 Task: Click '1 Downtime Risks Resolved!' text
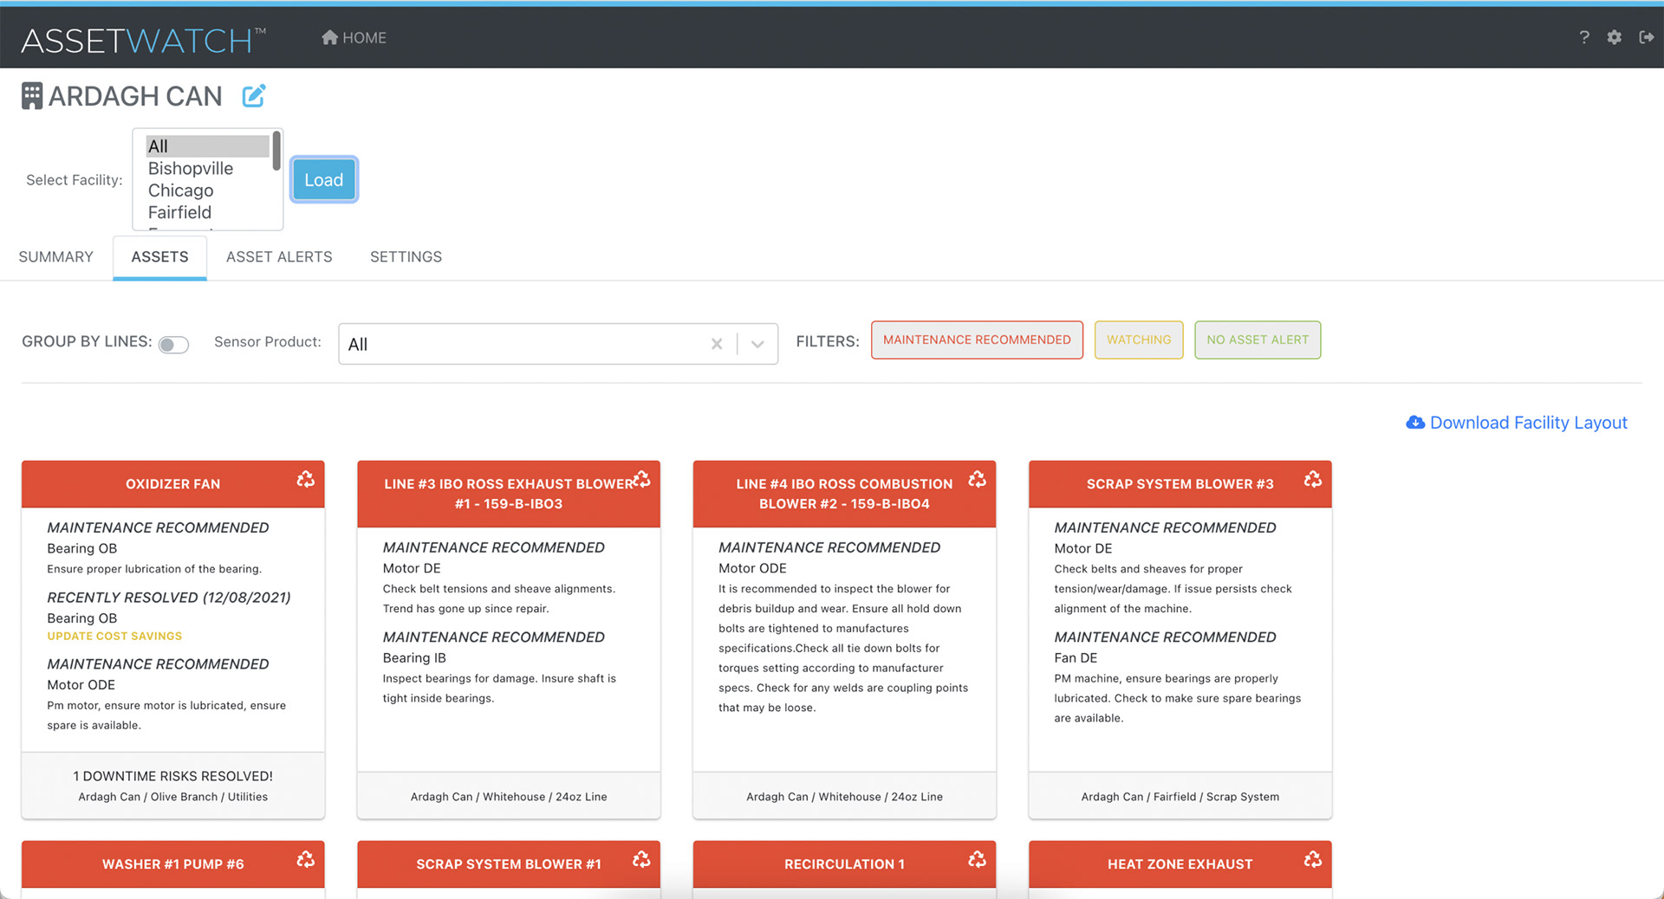172,776
